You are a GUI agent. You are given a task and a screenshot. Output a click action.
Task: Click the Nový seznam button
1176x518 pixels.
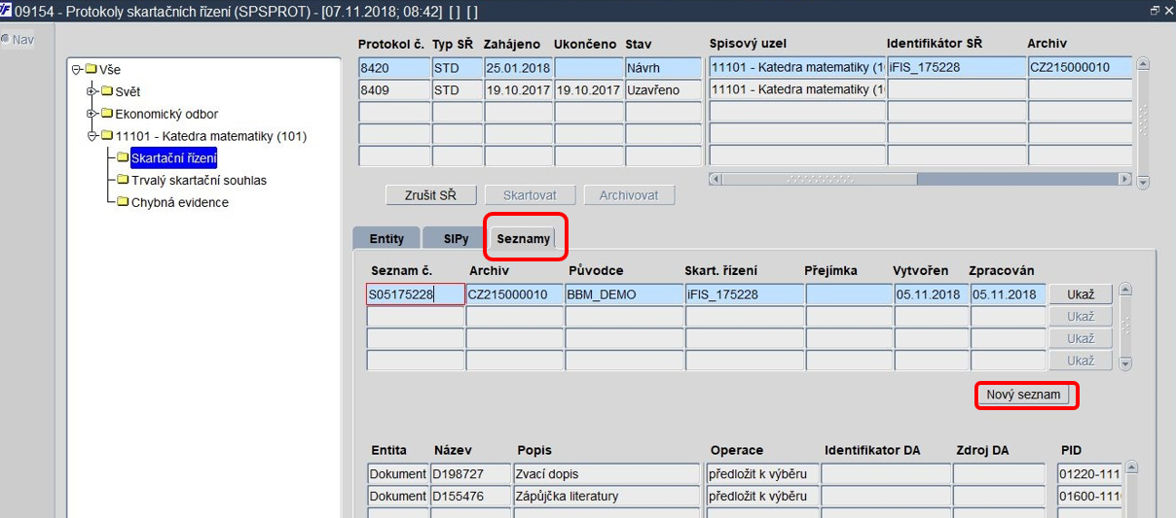coord(1023,396)
